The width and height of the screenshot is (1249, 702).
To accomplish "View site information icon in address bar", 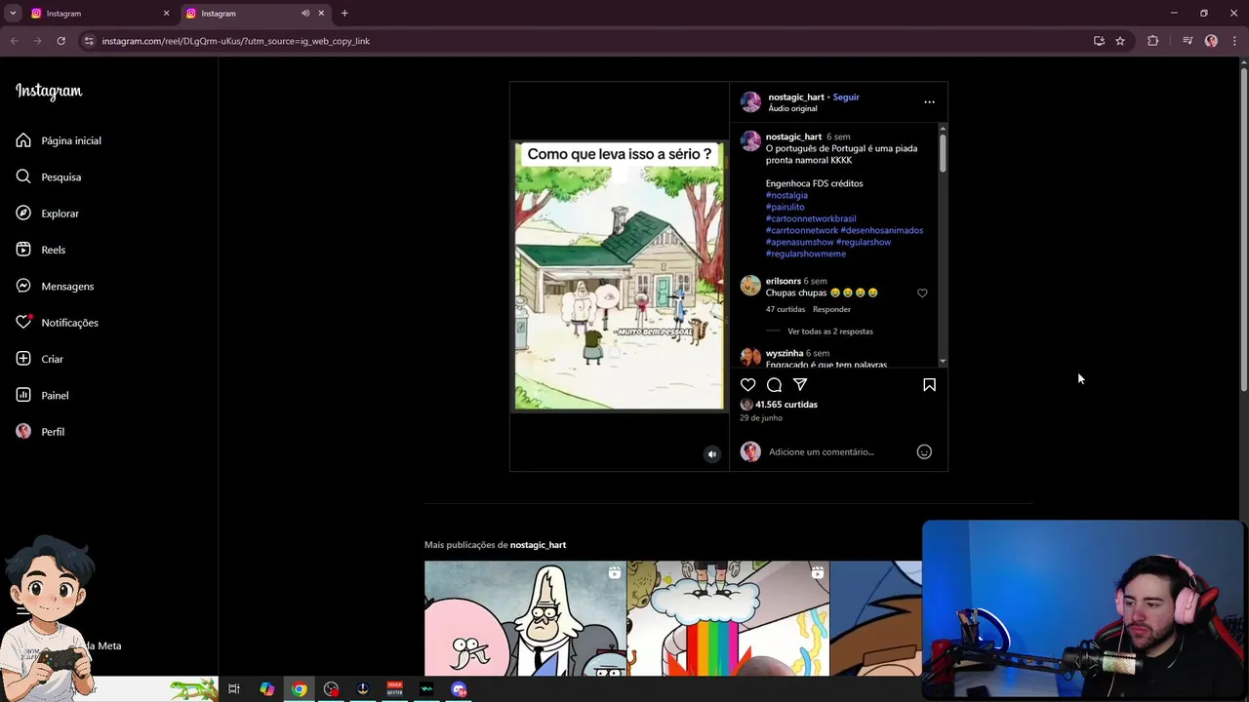I will click(89, 41).
